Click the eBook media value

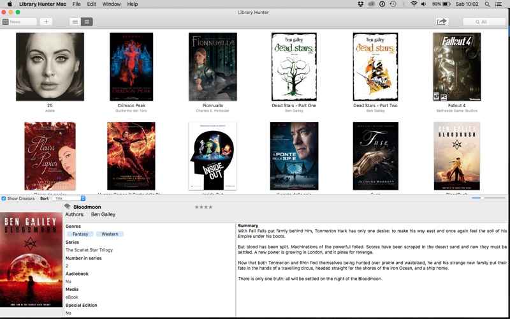tap(72, 297)
